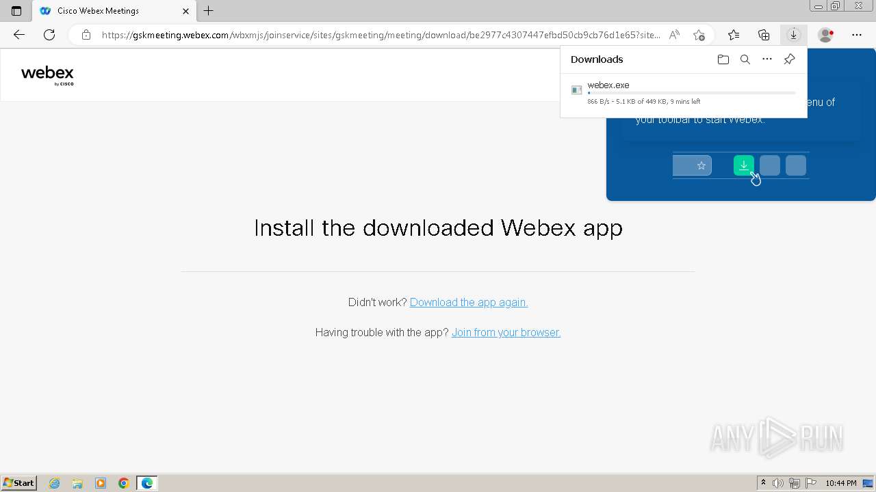The image size is (876, 492).
Task: Open the browser profile icon
Action: click(x=826, y=35)
